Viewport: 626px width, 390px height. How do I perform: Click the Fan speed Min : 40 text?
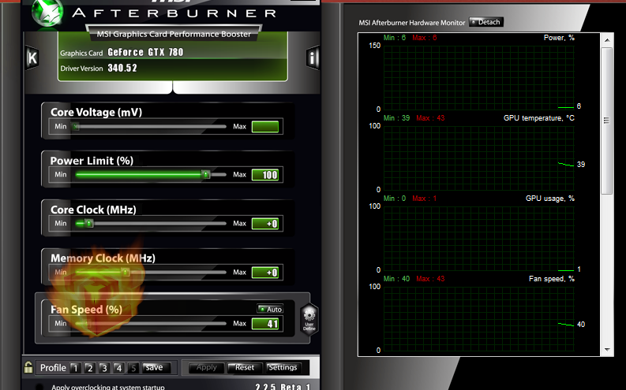396,279
